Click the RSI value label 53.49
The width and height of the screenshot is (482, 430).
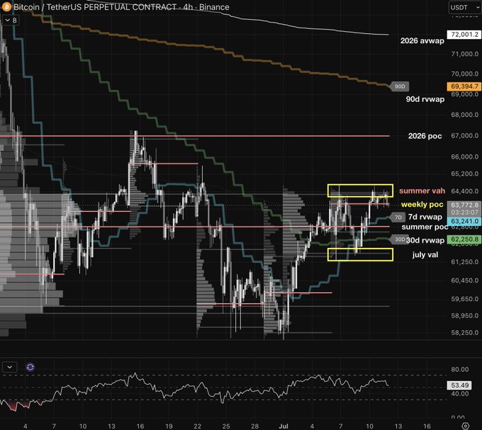point(459,385)
